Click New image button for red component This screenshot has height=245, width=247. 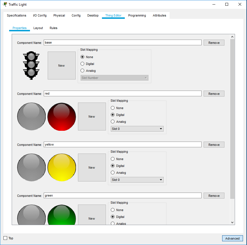point(92,117)
